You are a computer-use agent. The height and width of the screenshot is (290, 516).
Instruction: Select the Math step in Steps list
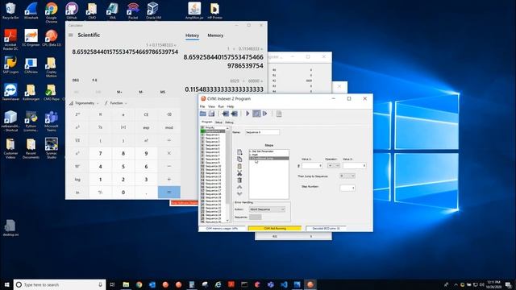click(x=268, y=155)
